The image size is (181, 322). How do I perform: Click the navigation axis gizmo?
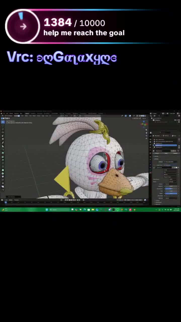tap(144, 124)
